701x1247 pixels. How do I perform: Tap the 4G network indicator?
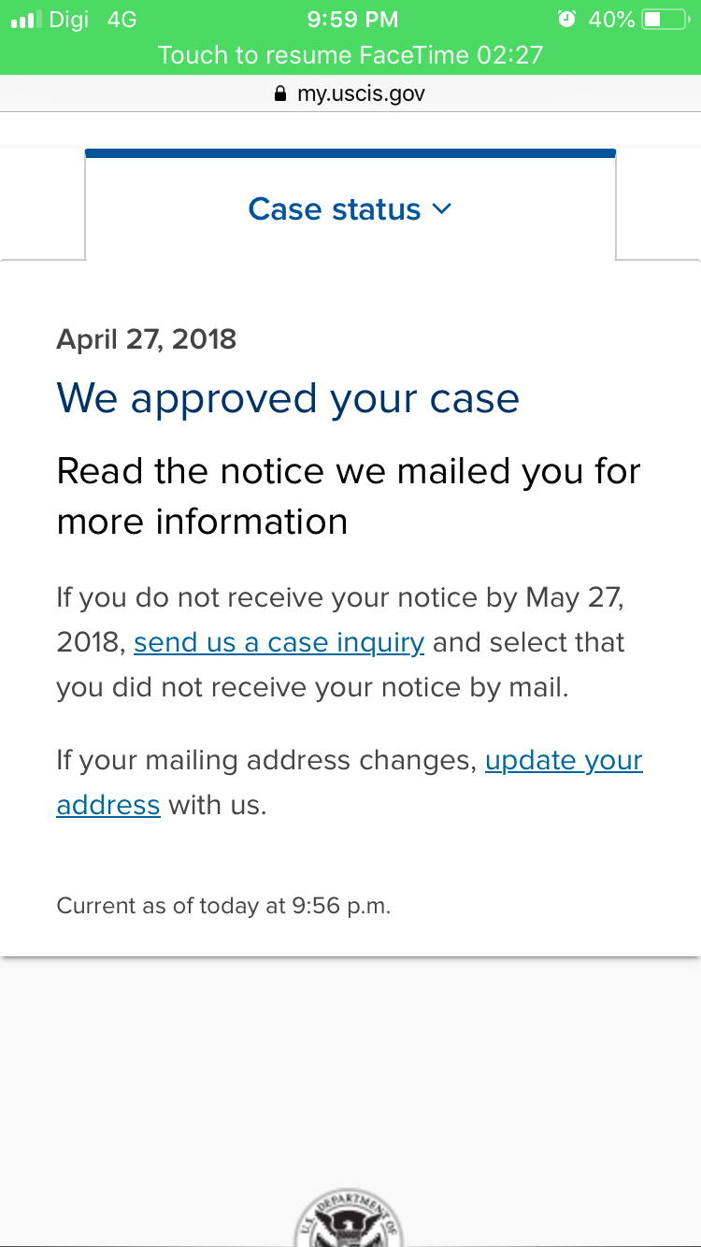(122, 19)
